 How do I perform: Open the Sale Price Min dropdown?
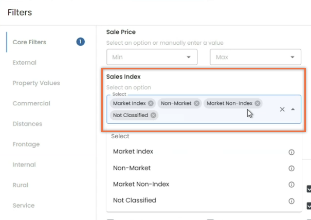pyautogui.click(x=152, y=57)
